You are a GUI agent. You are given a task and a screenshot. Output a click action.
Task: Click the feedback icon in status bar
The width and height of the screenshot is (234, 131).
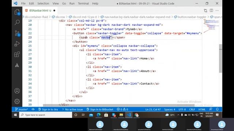211,109
